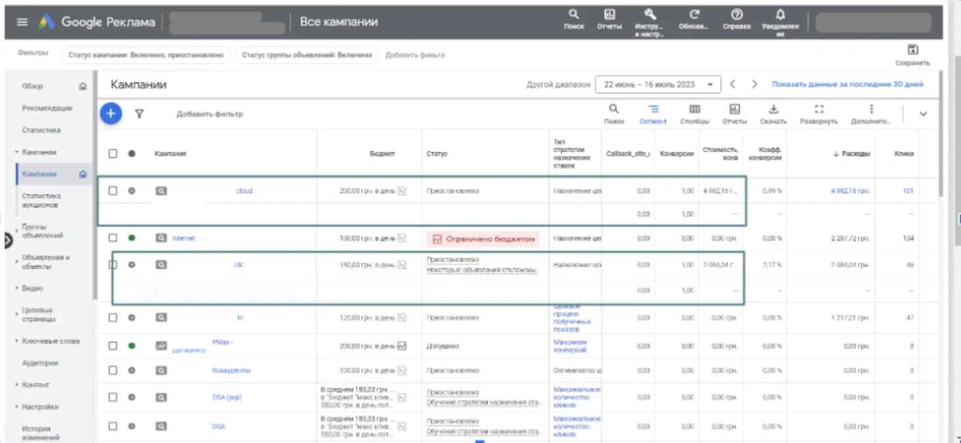Screen dimensions: 961x443
Task: Open the Сегмент tool in table toolbar
Action: 653,114
